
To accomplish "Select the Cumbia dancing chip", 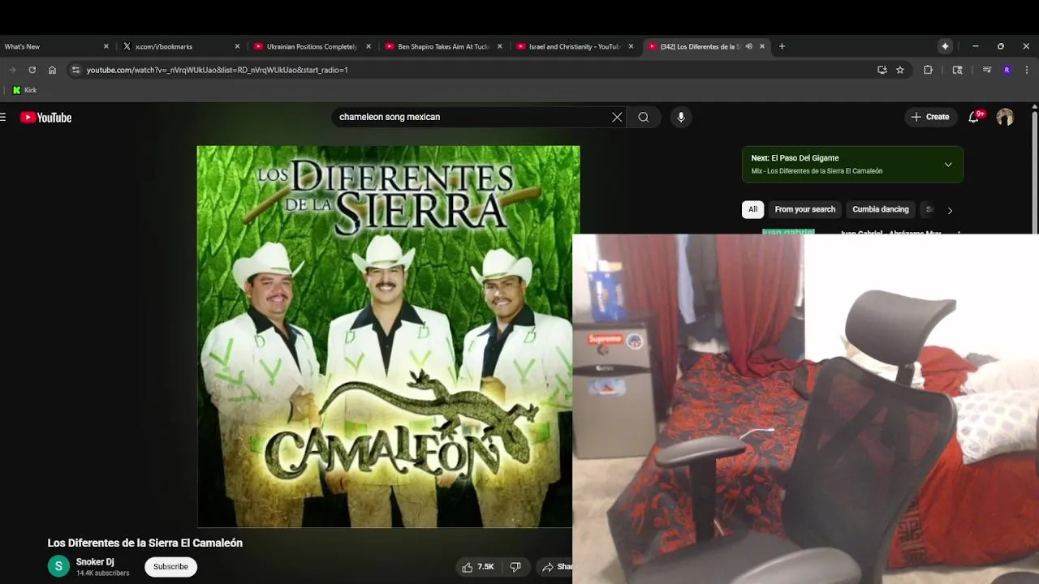I will click(880, 209).
